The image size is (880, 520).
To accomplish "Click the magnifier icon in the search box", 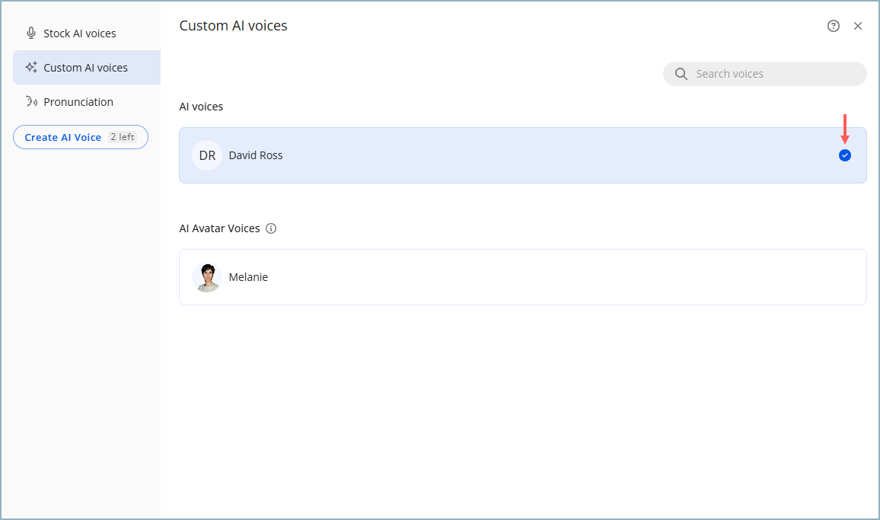I will click(681, 74).
